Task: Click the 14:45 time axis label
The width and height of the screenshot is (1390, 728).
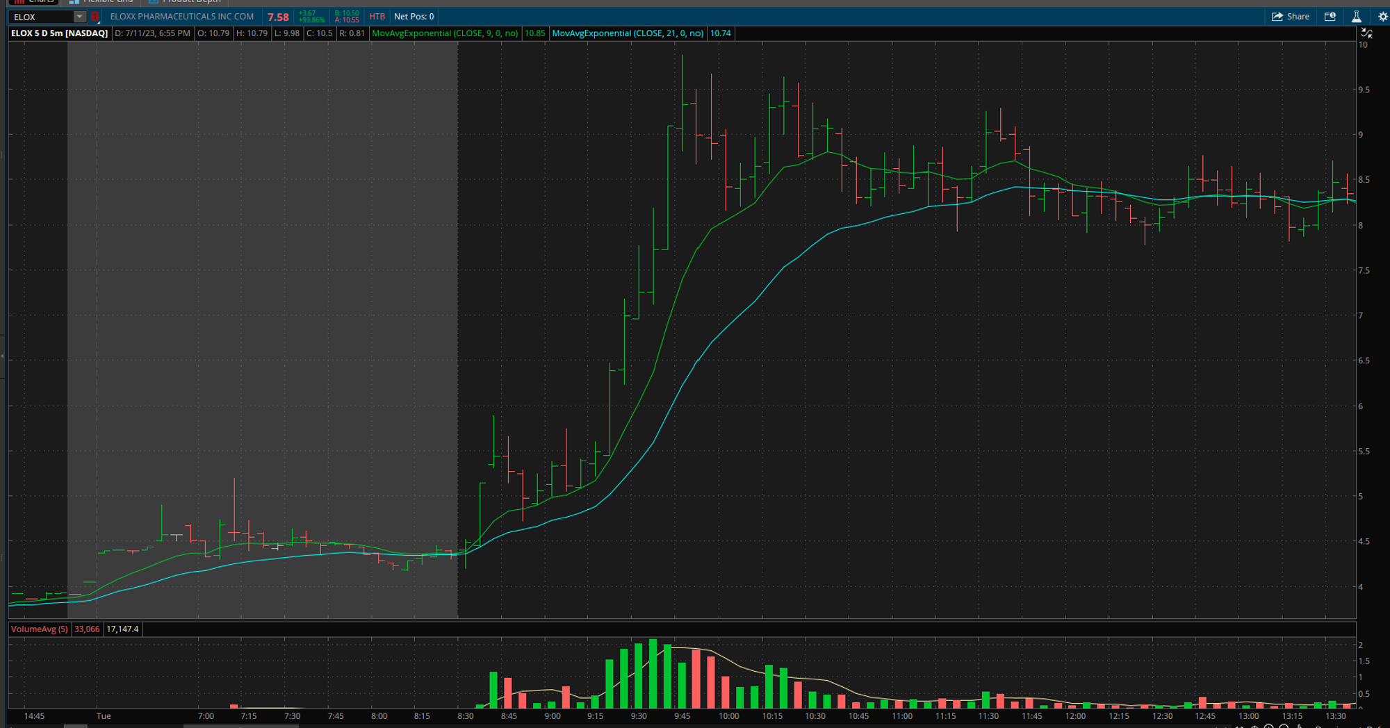Action: pos(34,716)
